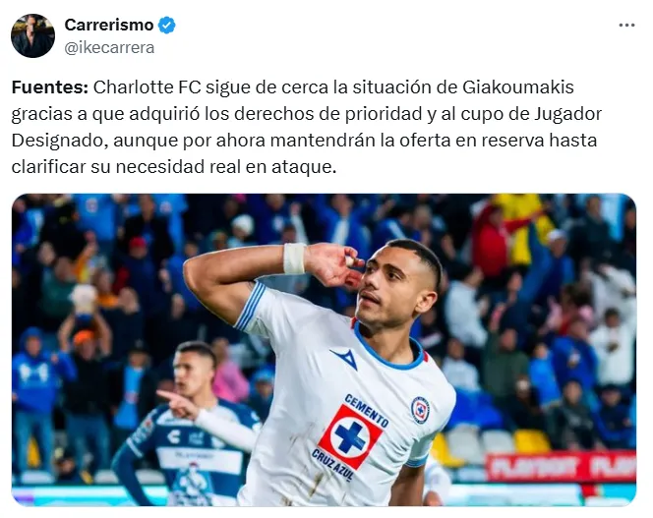The height and width of the screenshot is (518, 653).
Task: Click the yellow and red flag in the crowd
Action: pos(522,225)
